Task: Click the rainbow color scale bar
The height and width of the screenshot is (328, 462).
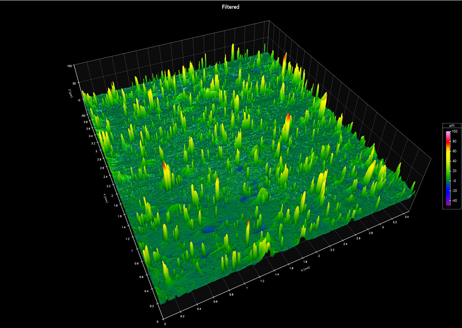Action: coord(448,168)
